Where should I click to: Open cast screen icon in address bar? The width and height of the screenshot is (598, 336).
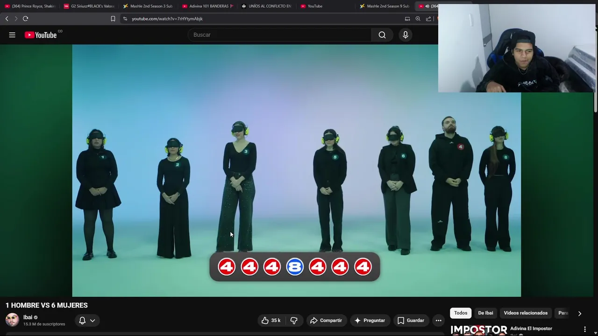click(x=407, y=19)
